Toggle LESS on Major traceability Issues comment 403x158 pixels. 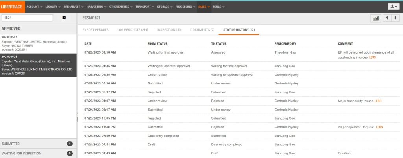tap(378, 101)
